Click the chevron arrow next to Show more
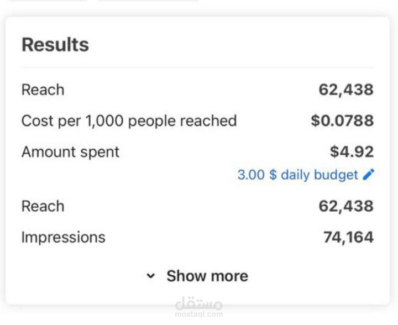 pos(151,276)
